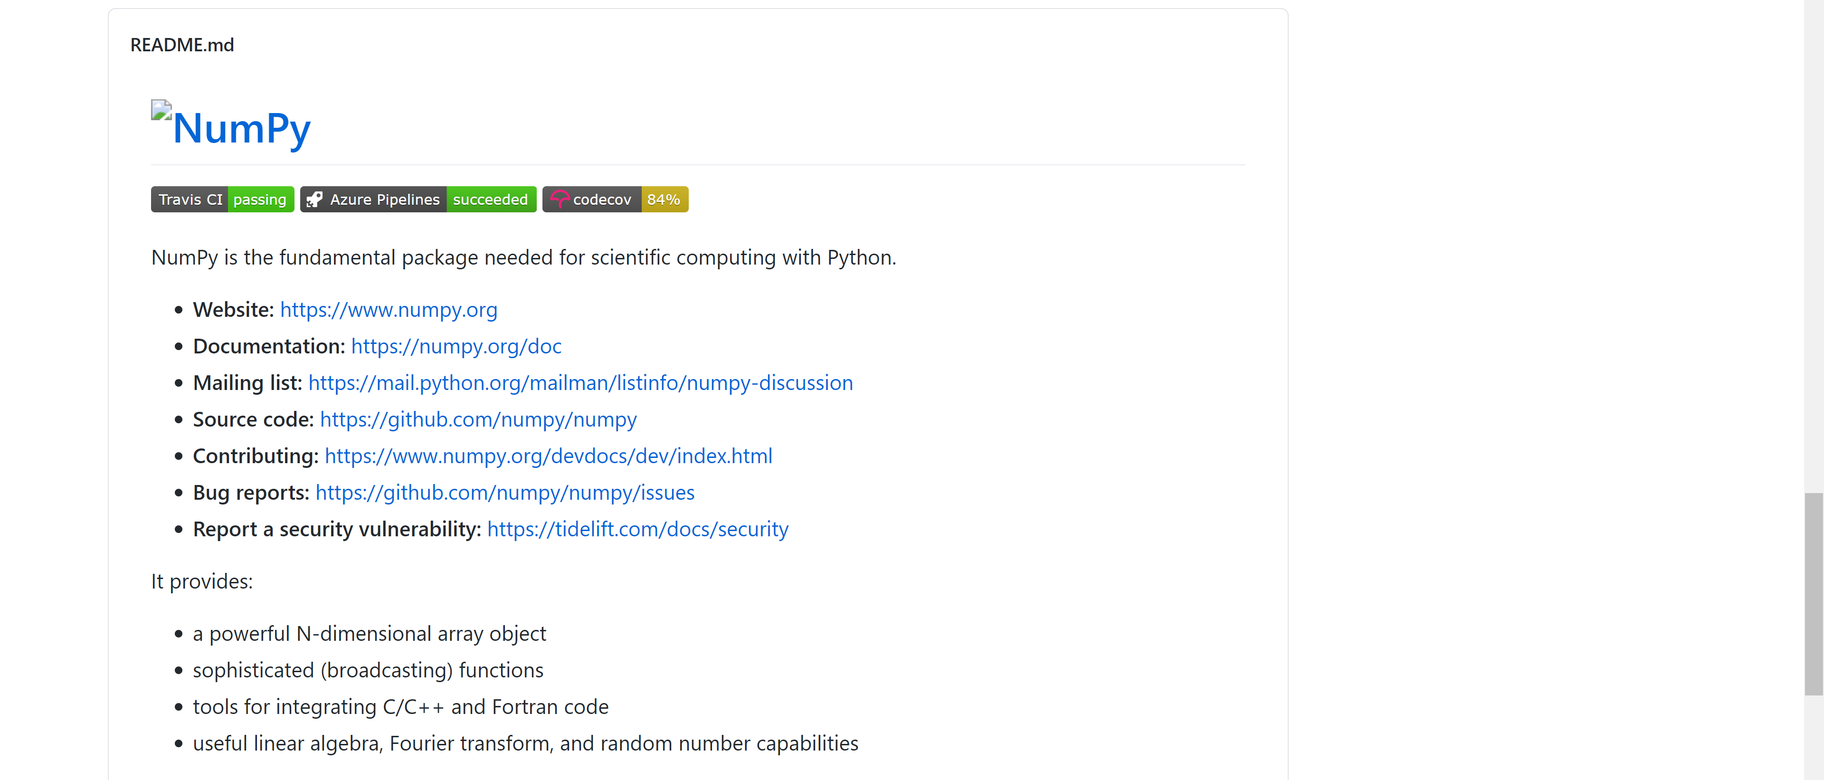Click the README.md file header
This screenshot has height=780, width=1824.
point(182,45)
